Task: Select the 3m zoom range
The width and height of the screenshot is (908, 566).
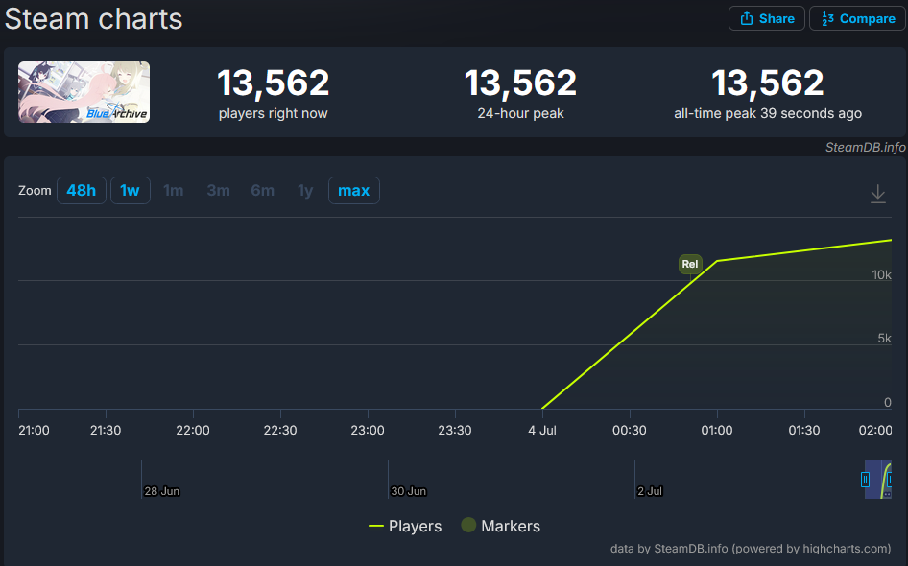Action: (x=218, y=190)
